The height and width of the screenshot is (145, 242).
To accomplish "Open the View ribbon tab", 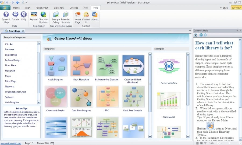I will pyautogui.click(x=86, y=8).
